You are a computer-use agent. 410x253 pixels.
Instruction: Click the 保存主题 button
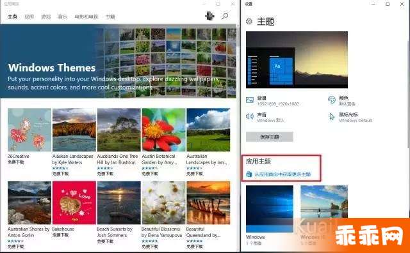pyautogui.click(x=270, y=137)
